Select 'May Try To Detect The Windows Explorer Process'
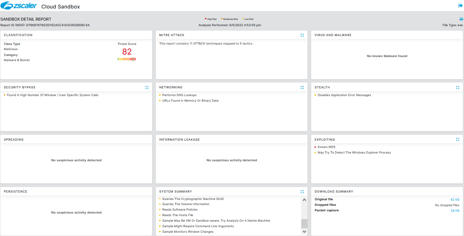 click(354, 152)
